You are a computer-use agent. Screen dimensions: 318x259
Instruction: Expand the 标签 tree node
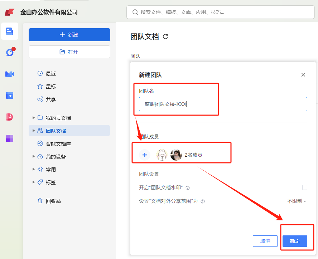(34, 182)
